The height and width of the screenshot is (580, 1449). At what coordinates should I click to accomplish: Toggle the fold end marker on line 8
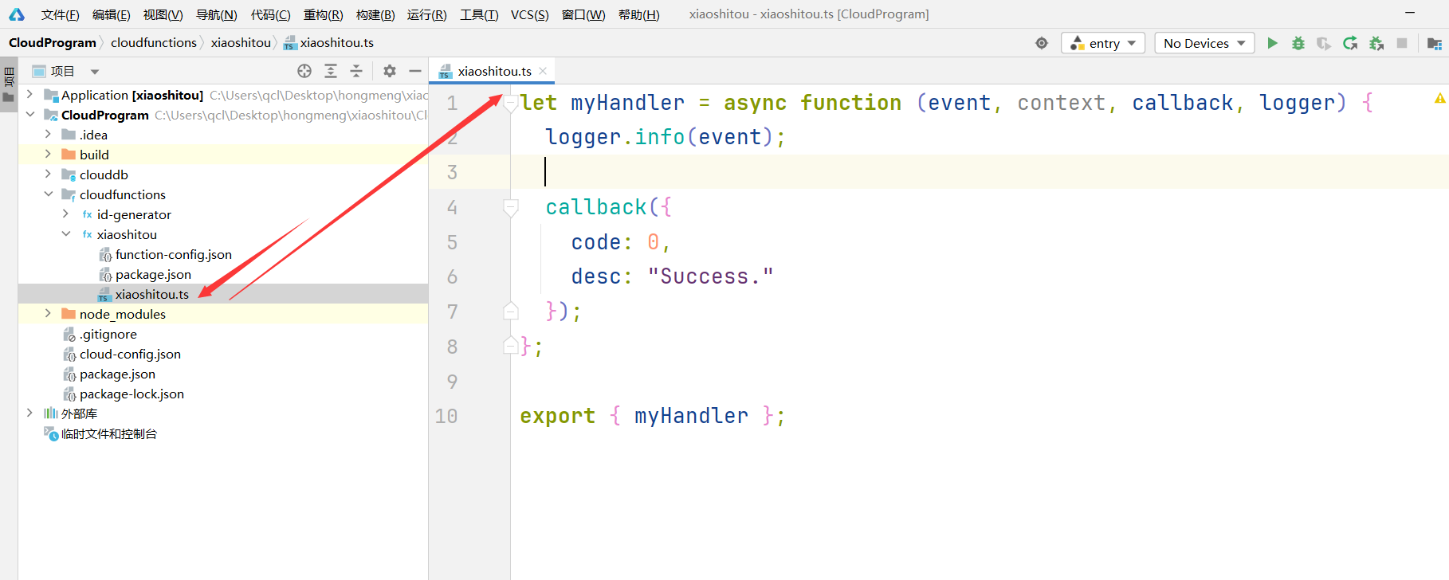511,346
